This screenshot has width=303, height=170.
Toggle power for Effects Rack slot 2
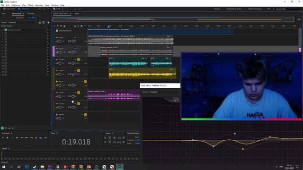pyautogui.click(x=6, y=33)
